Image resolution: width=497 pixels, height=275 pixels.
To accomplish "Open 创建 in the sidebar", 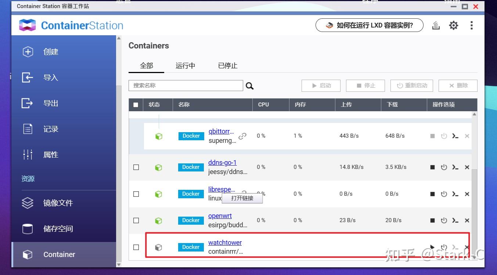I will (x=51, y=52).
